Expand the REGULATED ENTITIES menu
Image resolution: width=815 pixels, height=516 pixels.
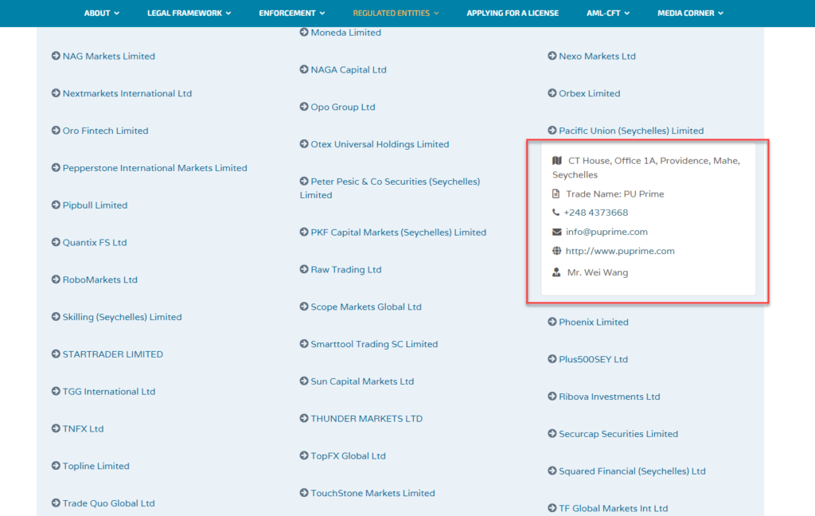(x=396, y=13)
